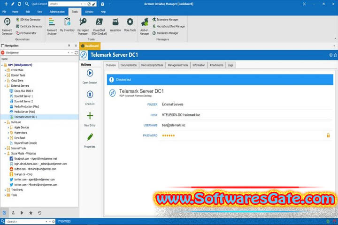This screenshot has width=338, height=225.
Task: Click the bottom search field
Action: click(25, 221)
